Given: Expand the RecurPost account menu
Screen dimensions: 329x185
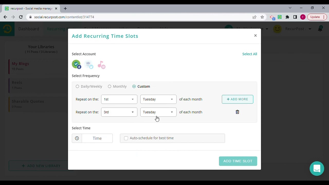Looking at the screenshot, I should [298, 29].
